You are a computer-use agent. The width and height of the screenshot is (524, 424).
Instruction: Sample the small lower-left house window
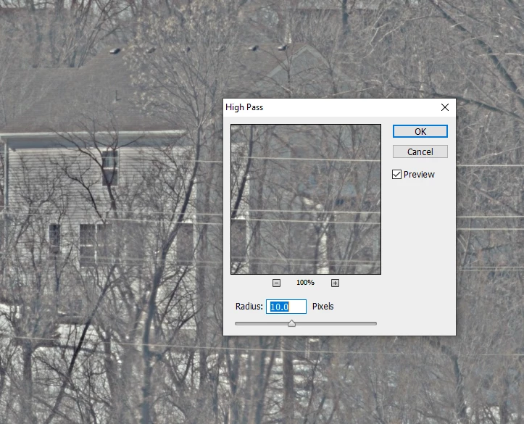click(x=54, y=238)
